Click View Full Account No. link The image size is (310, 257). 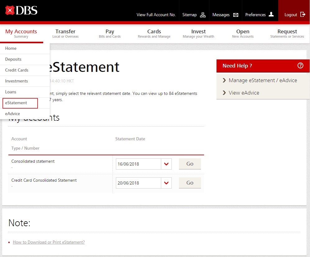(x=156, y=15)
